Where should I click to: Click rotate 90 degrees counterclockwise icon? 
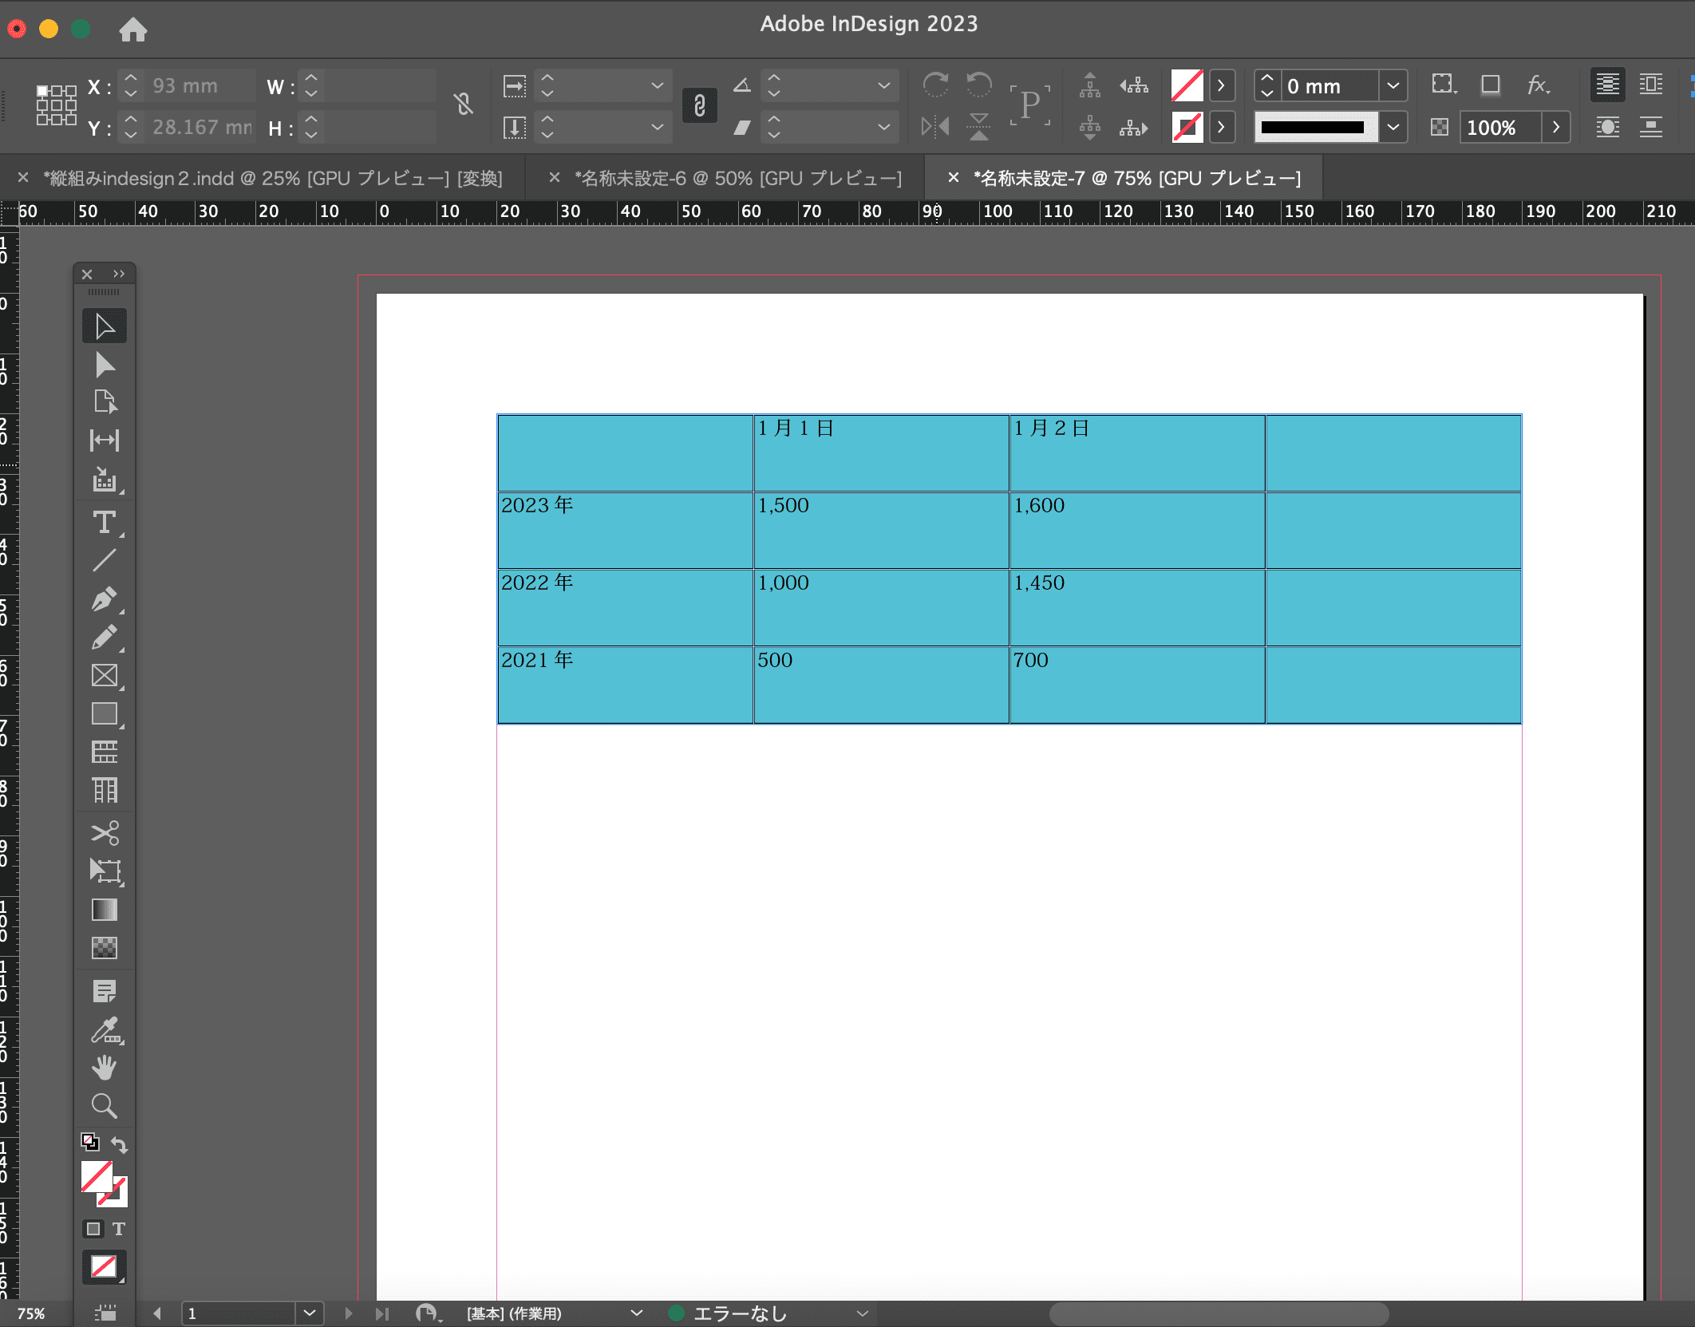click(978, 85)
